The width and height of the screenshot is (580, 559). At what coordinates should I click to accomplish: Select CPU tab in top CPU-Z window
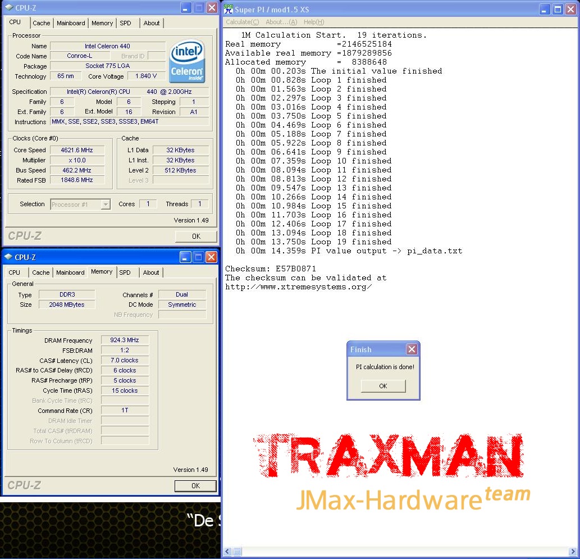pyautogui.click(x=15, y=22)
